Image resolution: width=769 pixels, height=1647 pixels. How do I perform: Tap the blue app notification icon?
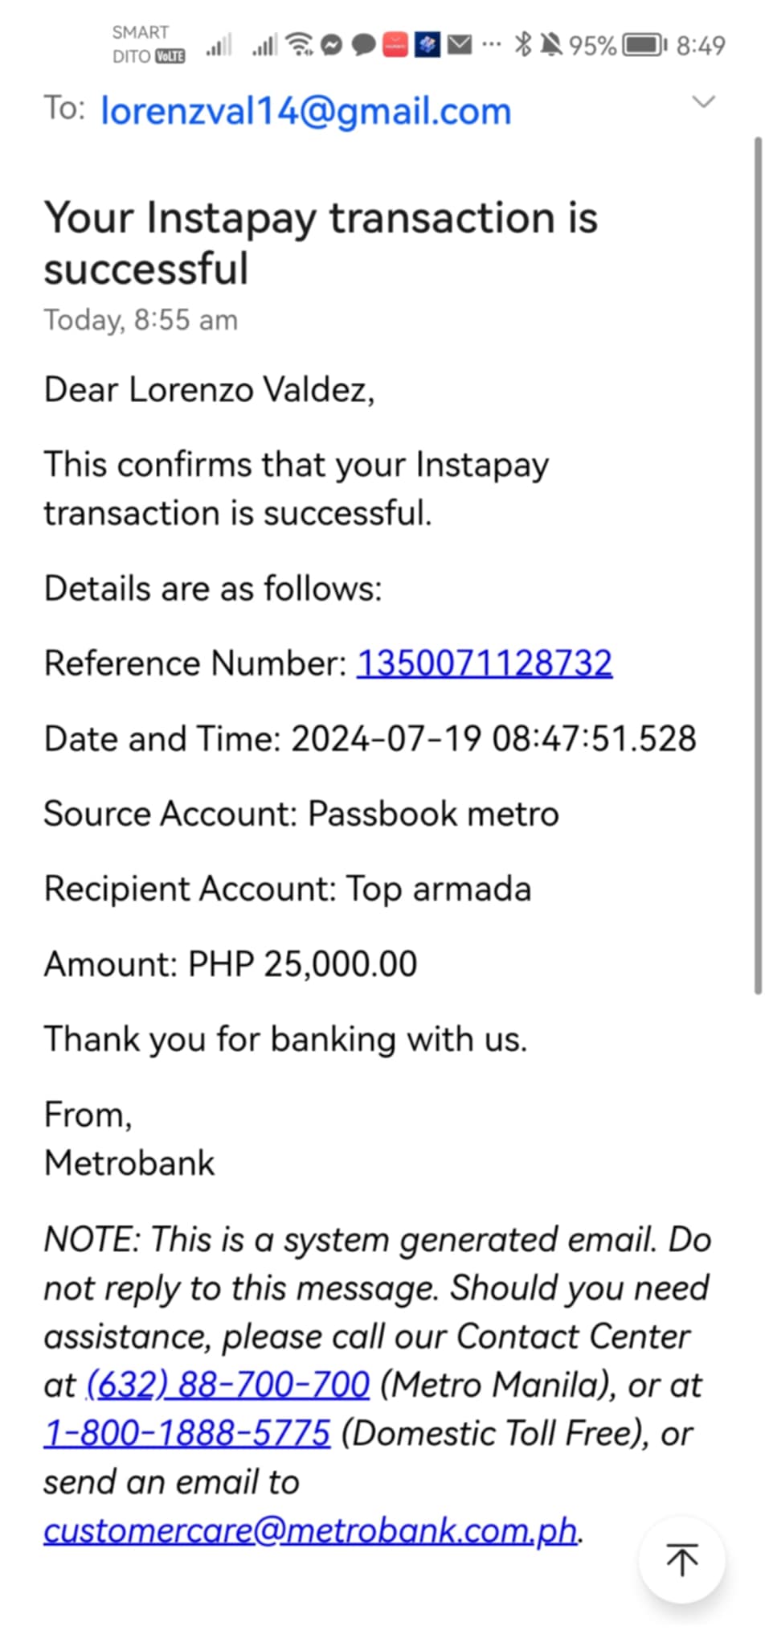coord(427,45)
